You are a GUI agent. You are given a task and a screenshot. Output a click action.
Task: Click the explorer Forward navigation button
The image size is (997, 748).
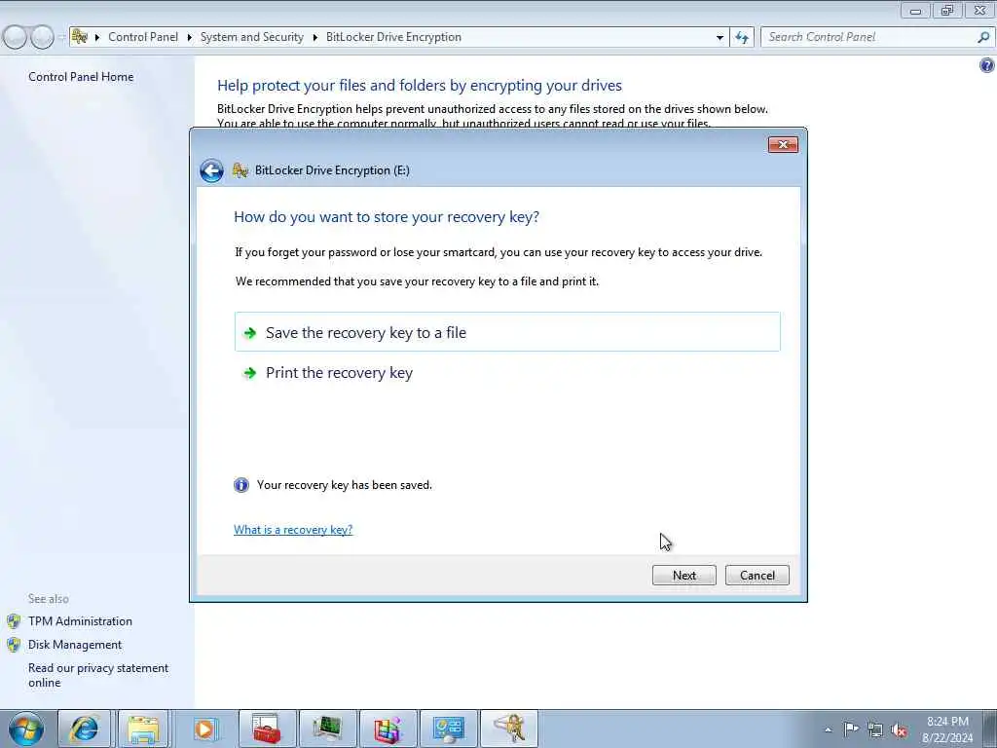coord(42,37)
